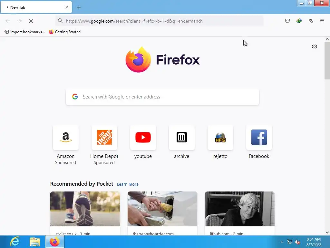330x248 pixels.
Task: Click the Google G icon in the search box
Action: (x=75, y=97)
